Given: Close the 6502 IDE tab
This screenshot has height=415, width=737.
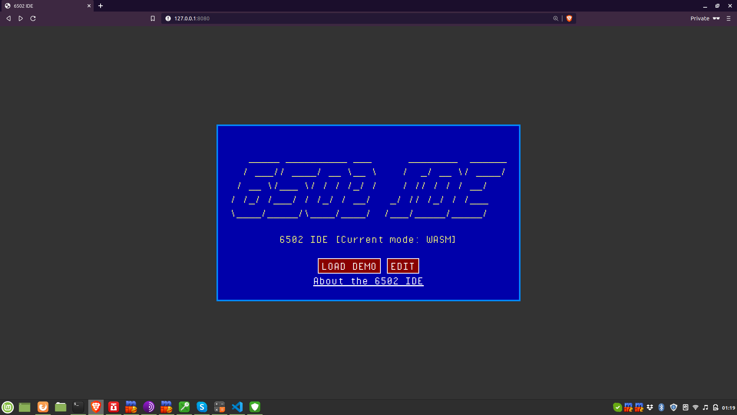Looking at the screenshot, I should point(89,6).
